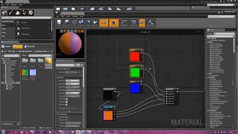Select the Geometry Editing mode cube icon

click(x=30, y=13)
